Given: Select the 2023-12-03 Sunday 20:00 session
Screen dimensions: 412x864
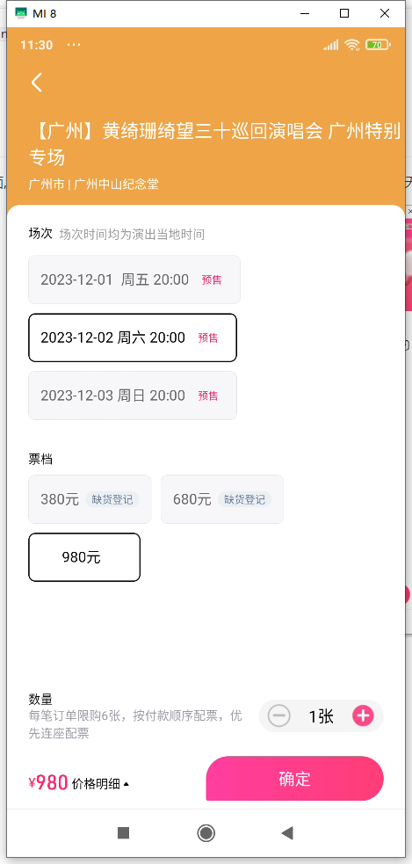Looking at the screenshot, I should click(x=133, y=396).
